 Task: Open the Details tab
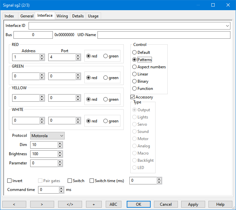[x=78, y=16]
